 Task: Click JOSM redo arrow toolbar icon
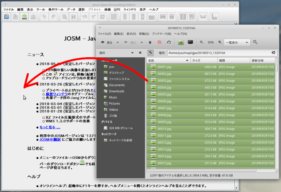pyautogui.click(x=53, y=17)
